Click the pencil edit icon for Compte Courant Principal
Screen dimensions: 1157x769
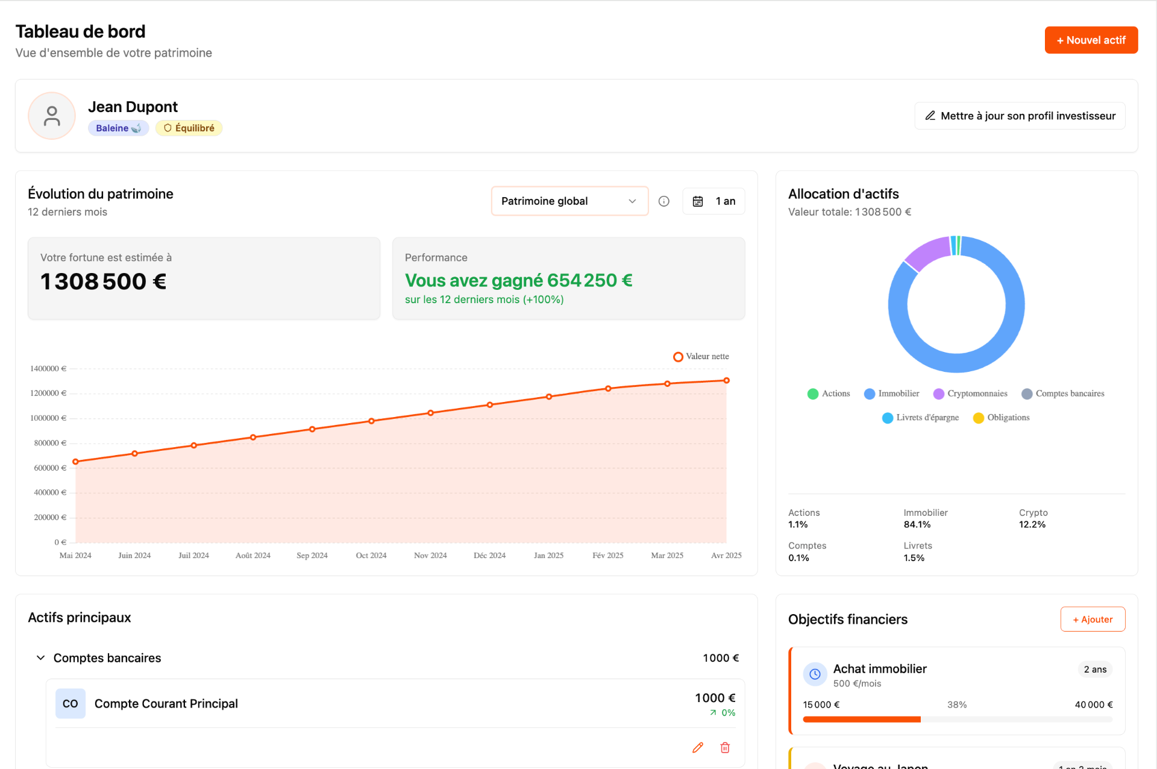point(697,747)
